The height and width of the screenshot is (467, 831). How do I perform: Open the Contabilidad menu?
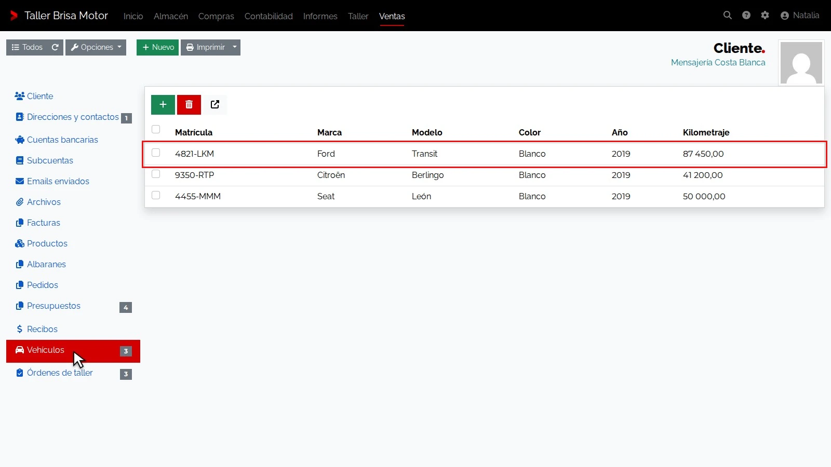(x=269, y=16)
